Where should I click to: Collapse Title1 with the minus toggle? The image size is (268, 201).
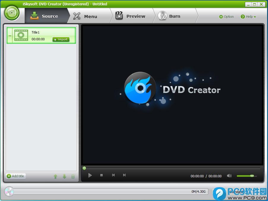click(x=10, y=36)
